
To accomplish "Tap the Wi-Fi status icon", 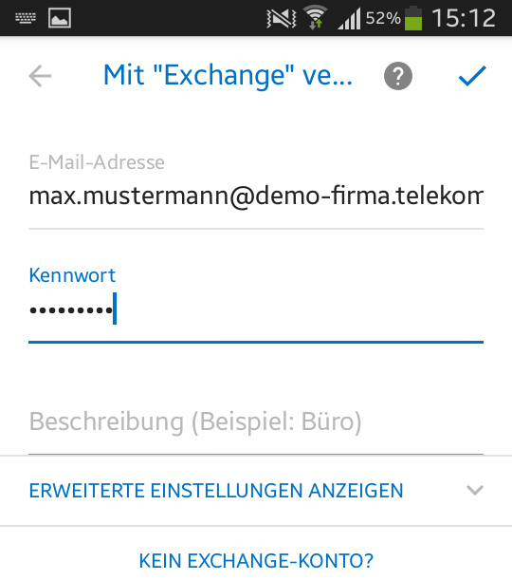I will (x=315, y=18).
